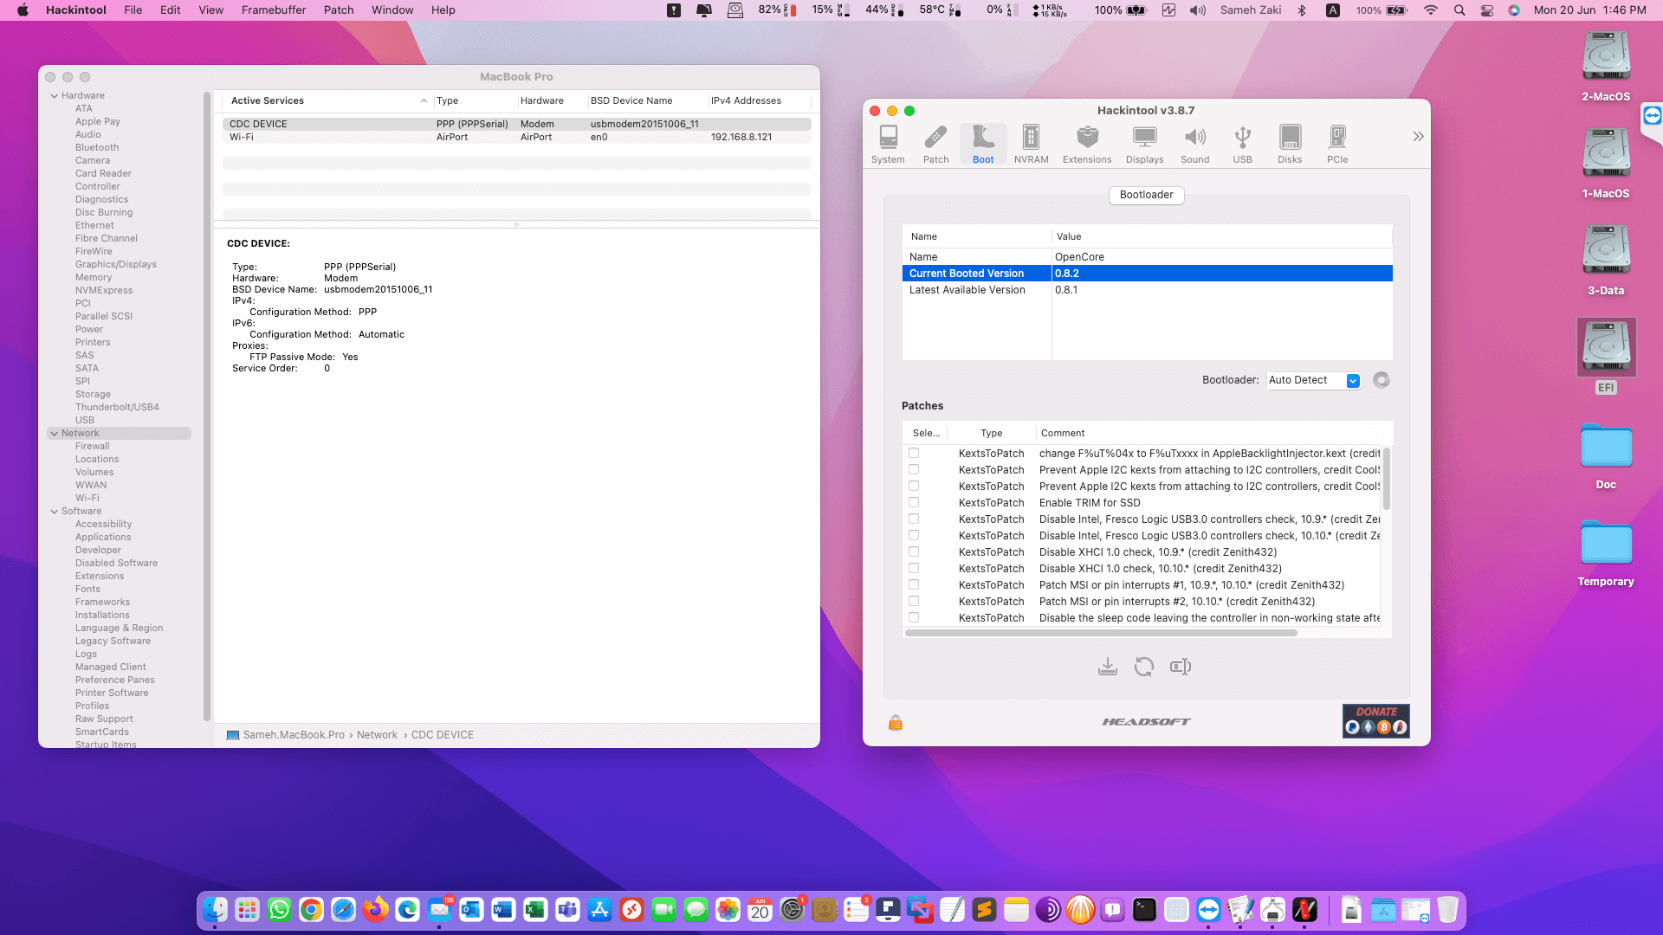The height and width of the screenshot is (935, 1663).
Task: Select USB in the Hardware sidebar list
Action: click(x=85, y=421)
